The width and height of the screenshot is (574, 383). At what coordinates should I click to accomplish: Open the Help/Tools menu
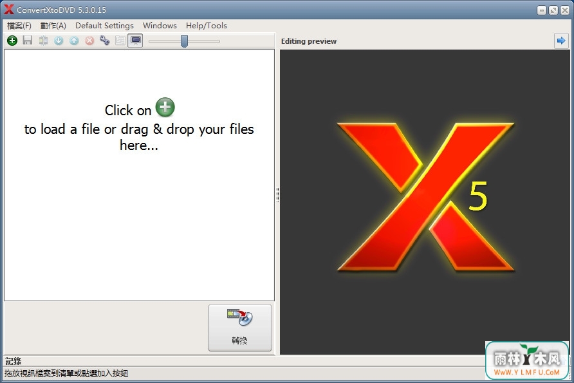(207, 26)
